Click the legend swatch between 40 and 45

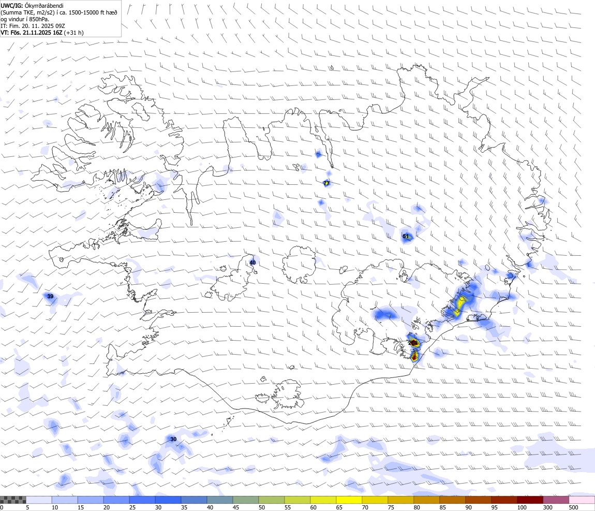click(220, 500)
